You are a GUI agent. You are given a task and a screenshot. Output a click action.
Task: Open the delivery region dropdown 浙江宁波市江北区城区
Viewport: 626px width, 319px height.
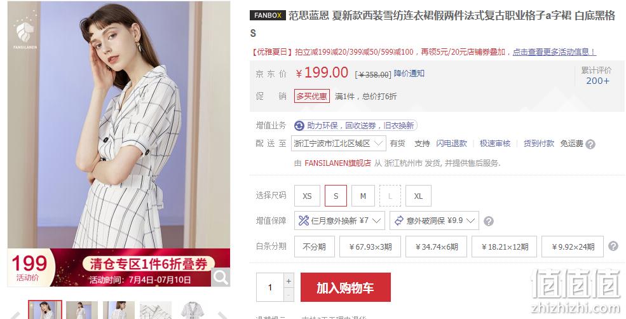tap(339, 144)
